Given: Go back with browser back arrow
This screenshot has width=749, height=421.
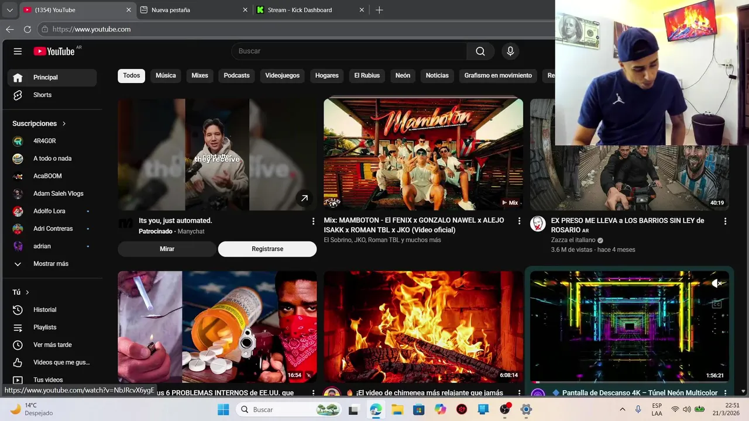Looking at the screenshot, I should 10,29.
